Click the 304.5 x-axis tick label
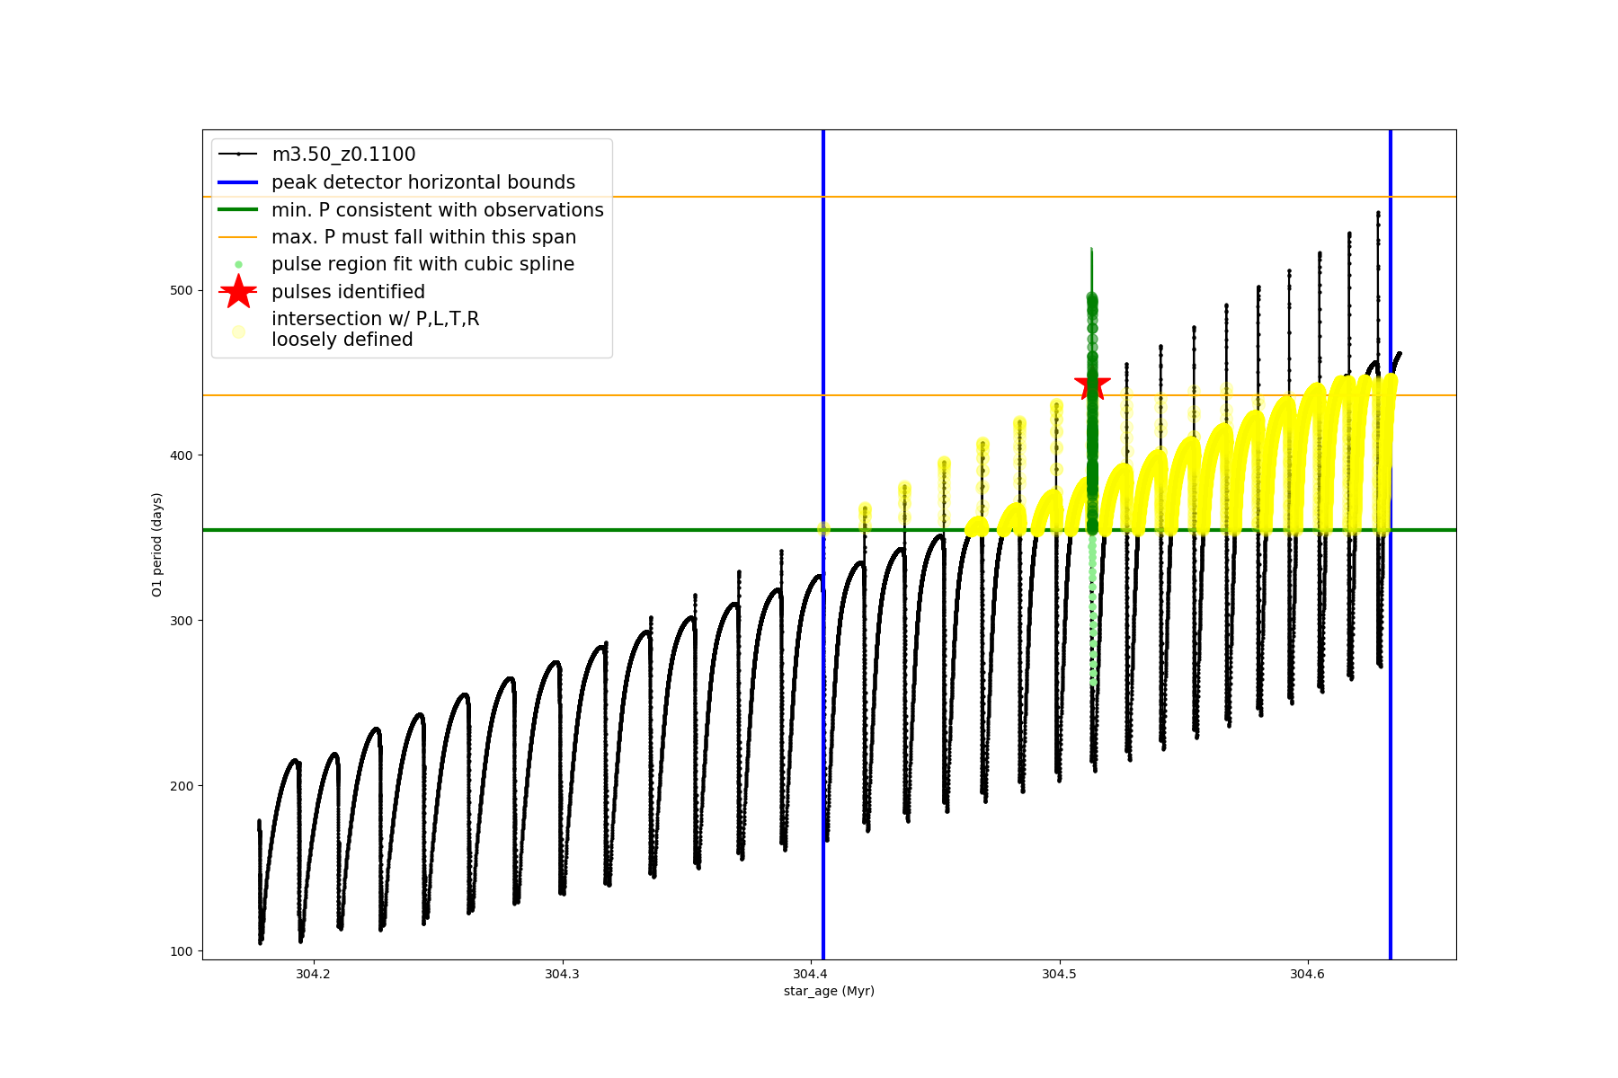 [1059, 974]
